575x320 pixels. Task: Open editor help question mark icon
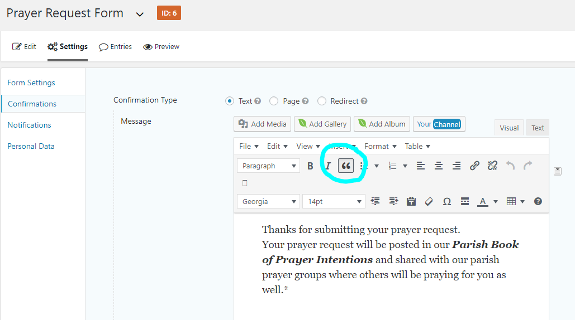click(x=538, y=201)
